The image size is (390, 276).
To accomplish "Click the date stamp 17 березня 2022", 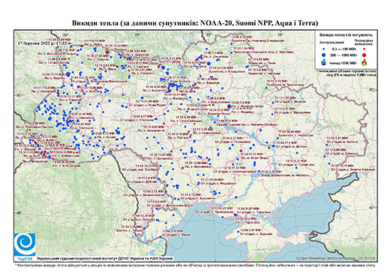I will tap(43, 43).
